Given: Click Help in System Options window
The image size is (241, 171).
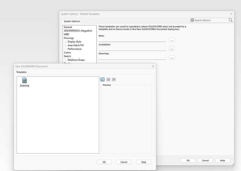Looking at the screenshot, I should [222, 161].
